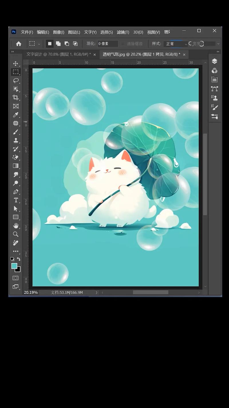Switch to 文字设计 document tab

[58, 54]
